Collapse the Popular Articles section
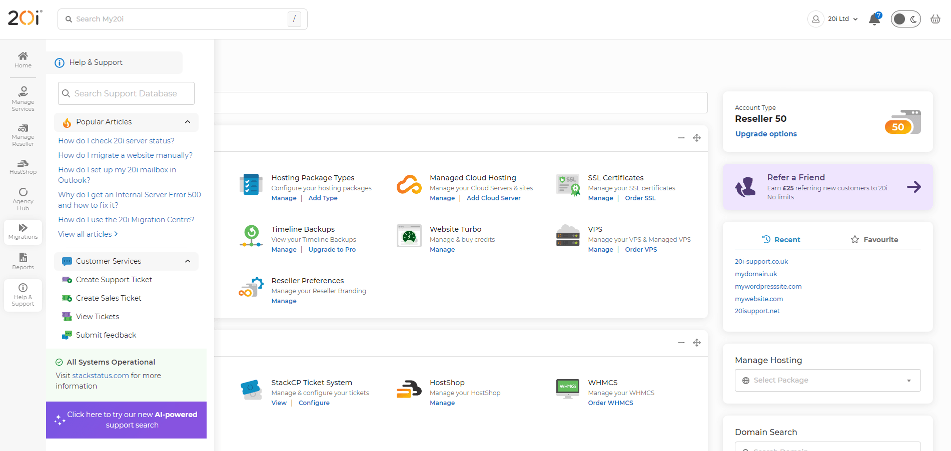Image resolution: width=951 pixels, height=451 pixels. [126, 122]
